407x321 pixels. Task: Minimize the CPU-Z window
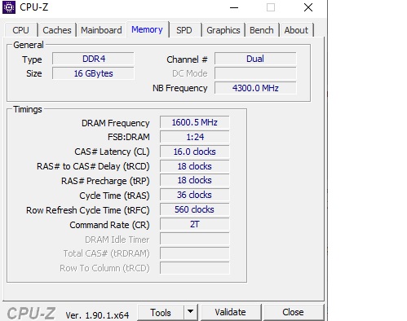(x=234, y=7)
